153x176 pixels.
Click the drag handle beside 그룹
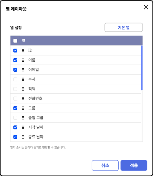tap(23, 108)
